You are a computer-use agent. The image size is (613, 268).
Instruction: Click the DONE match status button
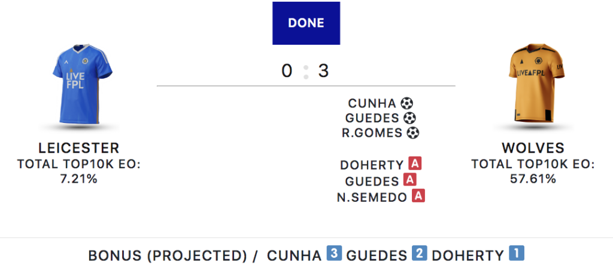pos(306,23)
